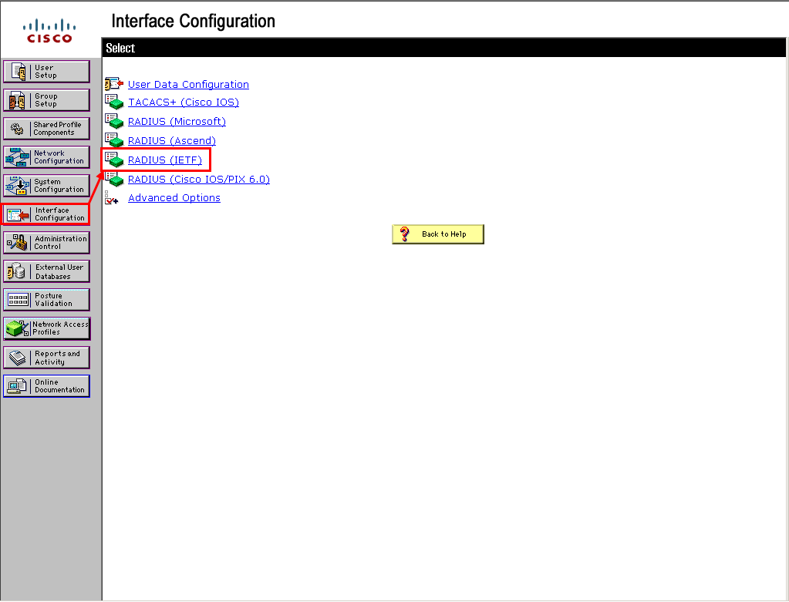Click the icon beside RADIUS (IETF)
The width and height of the screenshot is (789, 602).
point(114,160)
